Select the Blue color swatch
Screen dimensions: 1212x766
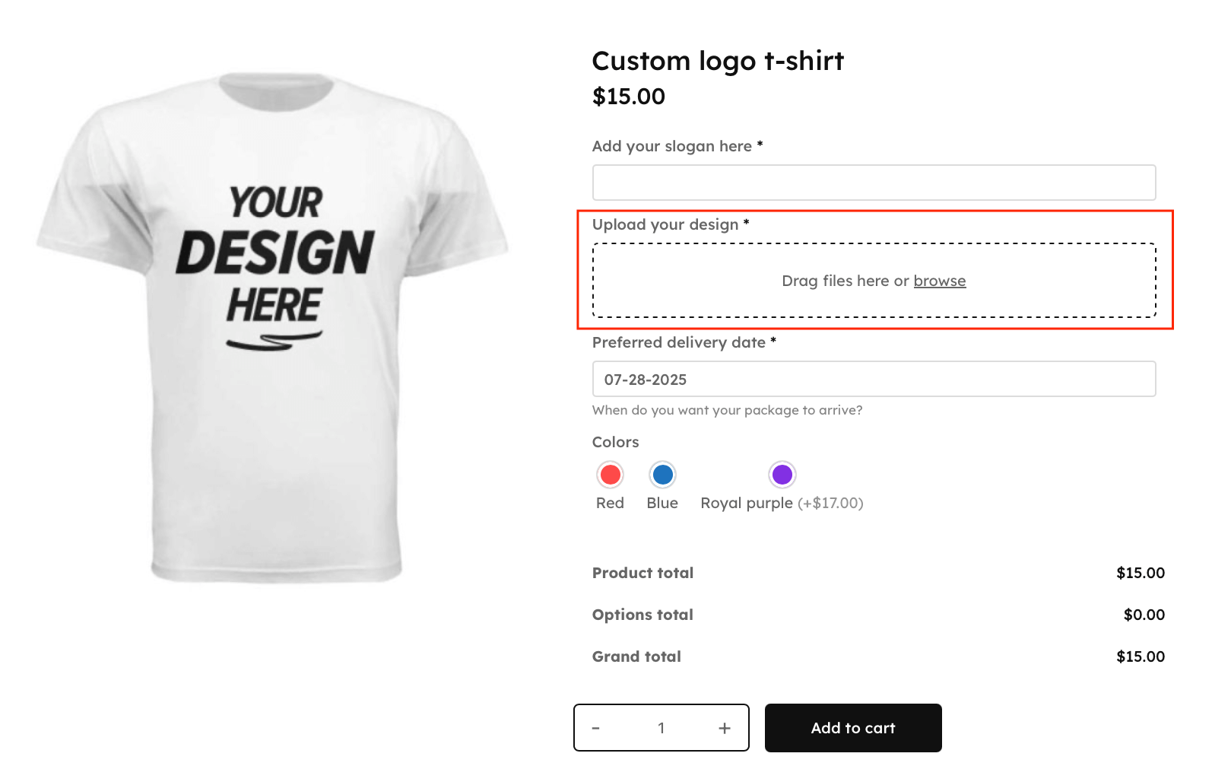pos(662,475)
